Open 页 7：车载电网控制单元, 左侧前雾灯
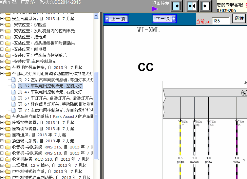This screenshot has width=247, height=179. tap(56, 110)
